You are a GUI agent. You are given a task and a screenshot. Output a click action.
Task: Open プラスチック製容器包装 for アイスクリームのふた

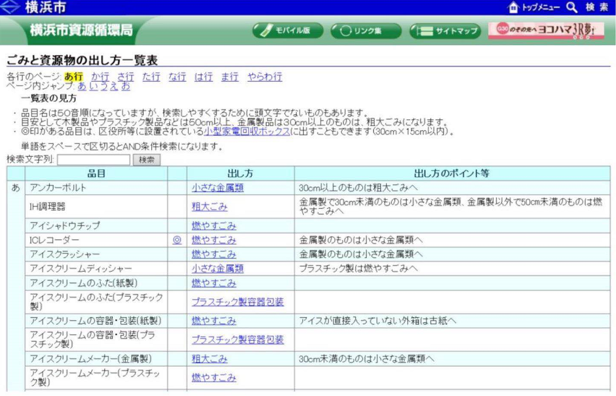tap(237, 302)
